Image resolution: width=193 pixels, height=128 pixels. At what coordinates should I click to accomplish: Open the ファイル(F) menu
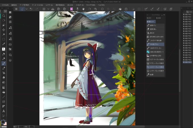[x=5, y=5]
